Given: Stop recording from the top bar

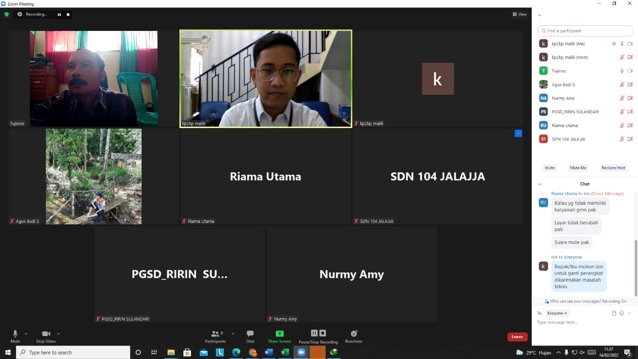Looking at the screenshot, I should (x=68, y=14).
